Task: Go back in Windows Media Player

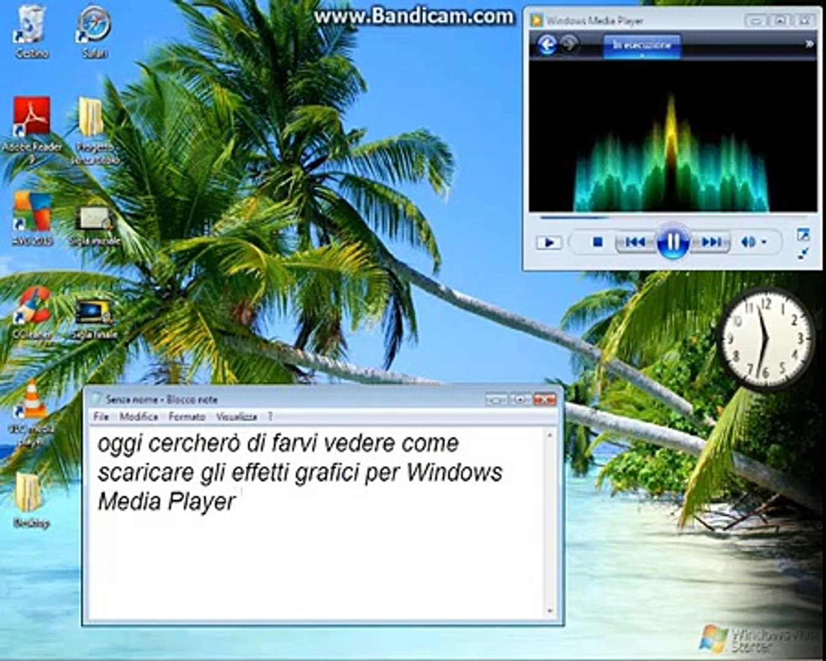Action: click(546, 44)
